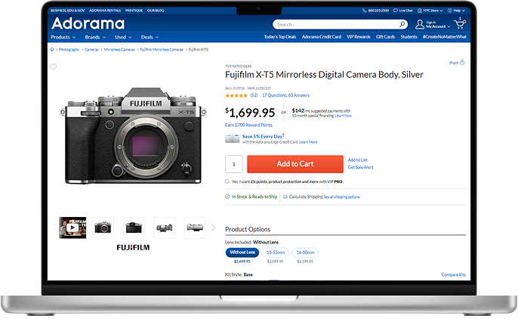
Task: Click the previous thumbnails arrow
Action: [x=55, y=228]
